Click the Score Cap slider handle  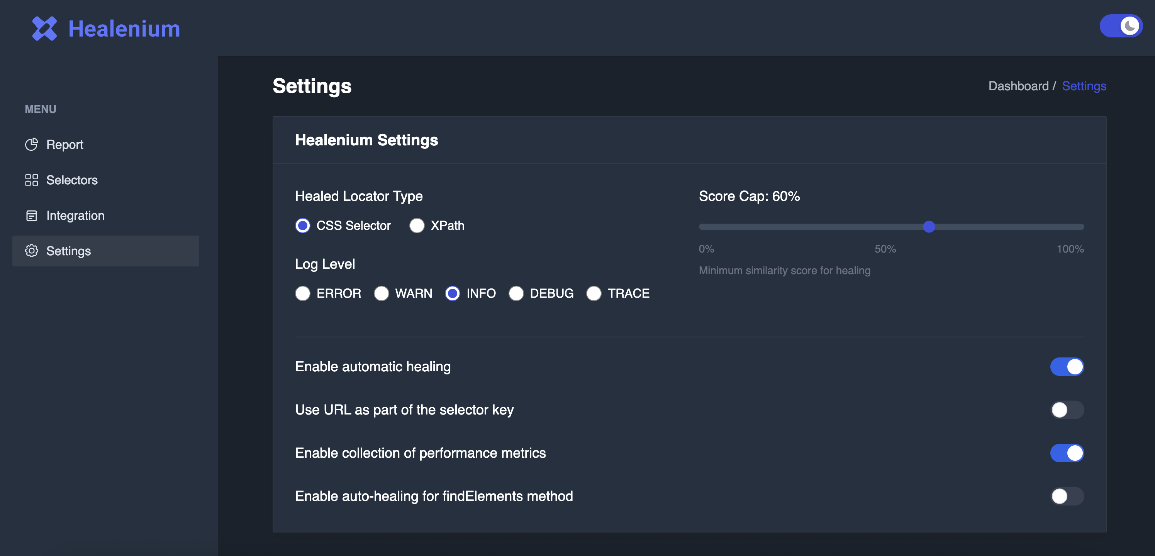click(x=929, y=227)
